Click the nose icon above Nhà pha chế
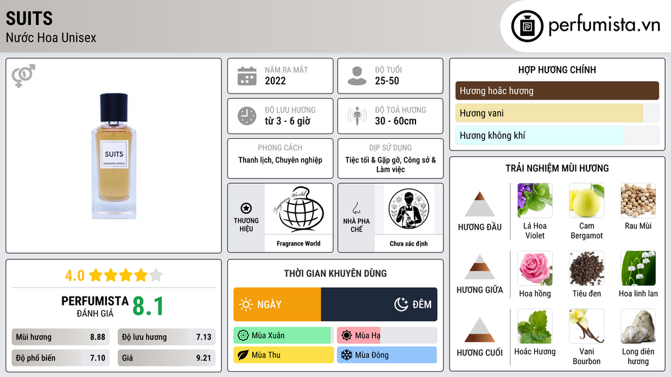This screenshot has width=671, height=377. (356, 208)
